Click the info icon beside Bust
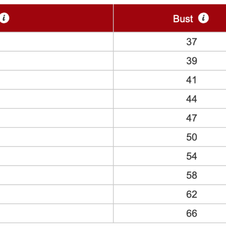This screenshot has height=226, width=226. (203, 18)
